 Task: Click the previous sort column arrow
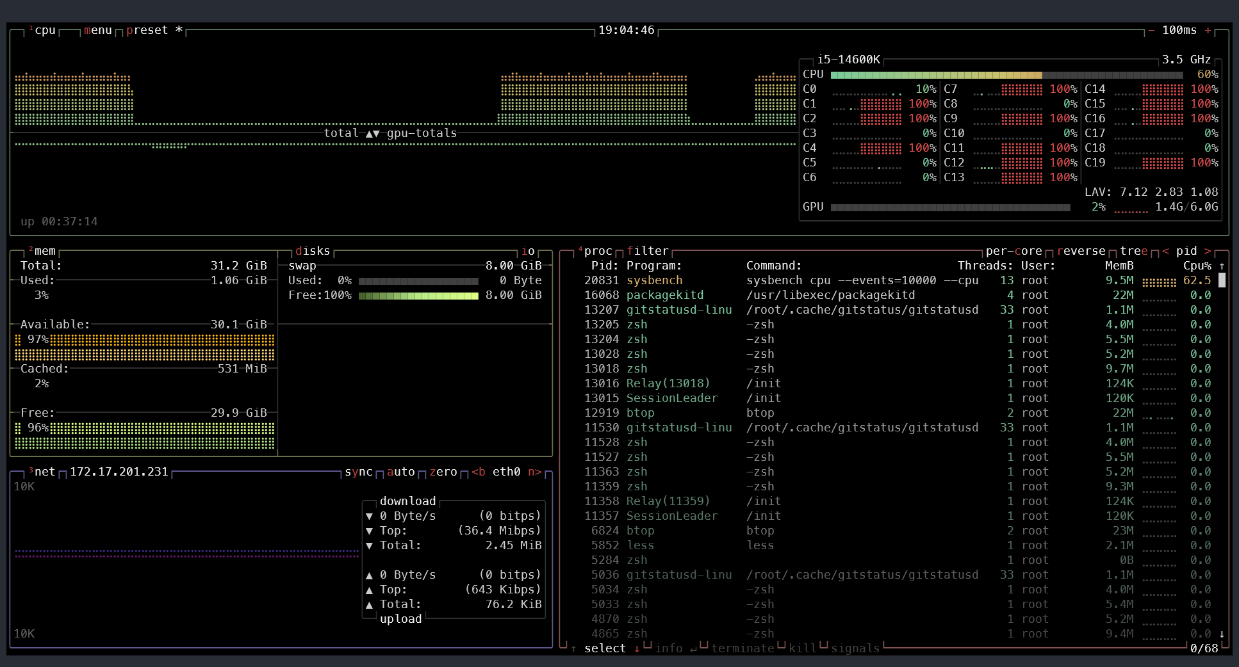pyautogui.click(x=1165, y=252)
